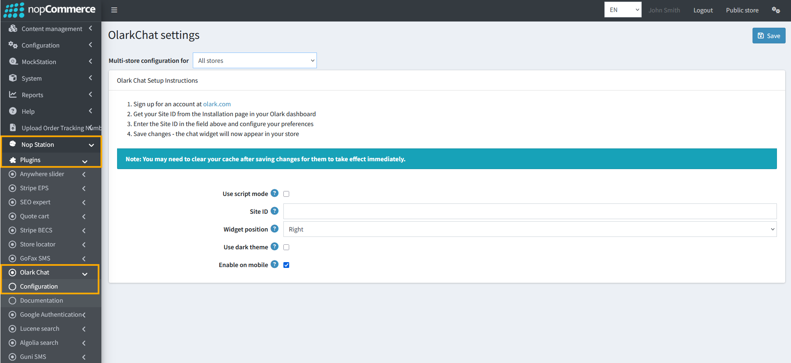This screenshot has height=363, width=791.
Task: Uncheck the Enable on mobile checkbox
Action: click(x=286, y=265)
